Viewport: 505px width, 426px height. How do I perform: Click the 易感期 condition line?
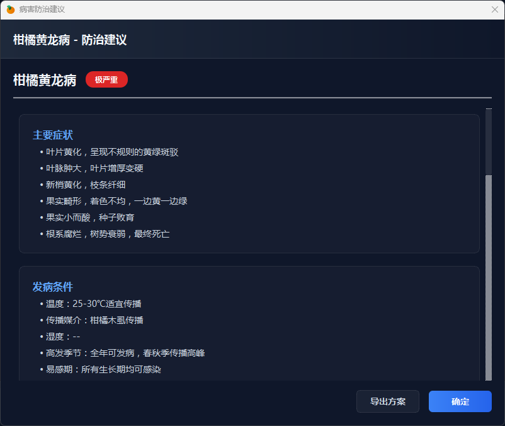(x=103, y=369)
